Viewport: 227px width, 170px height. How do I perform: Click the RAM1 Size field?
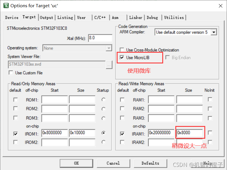tap(190, 100)
